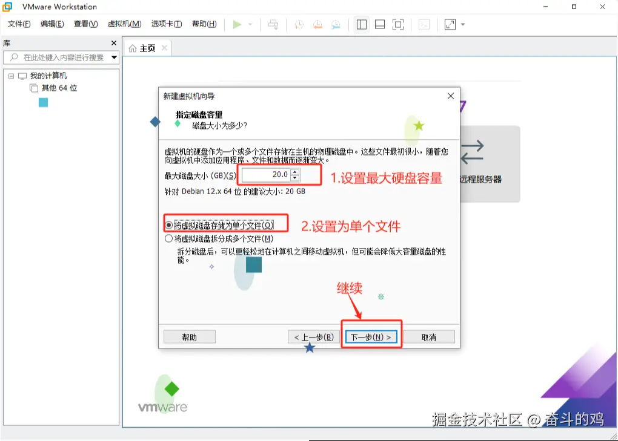This screenshot has width=618, height=441.
Task: Click the green power-on play icon
Action: (x=237, y=24)
